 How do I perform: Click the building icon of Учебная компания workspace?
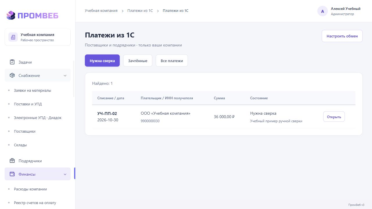coord(13,37)
